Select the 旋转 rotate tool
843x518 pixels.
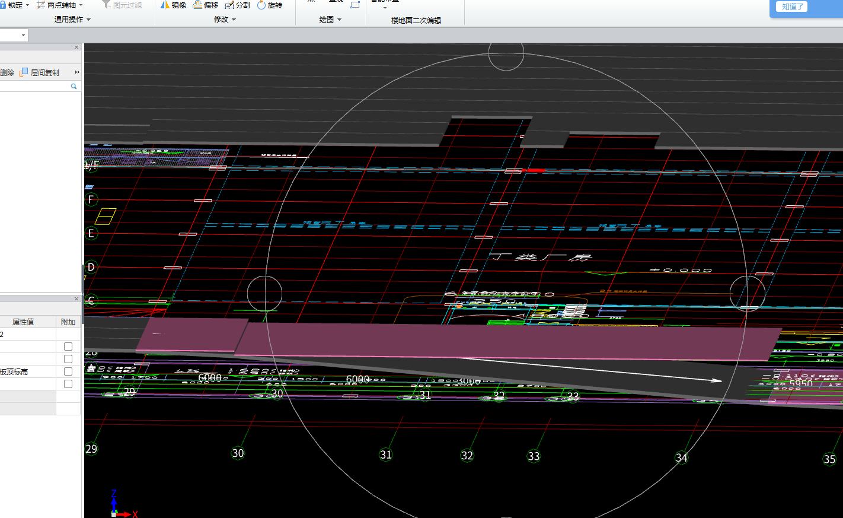(269, 5)
